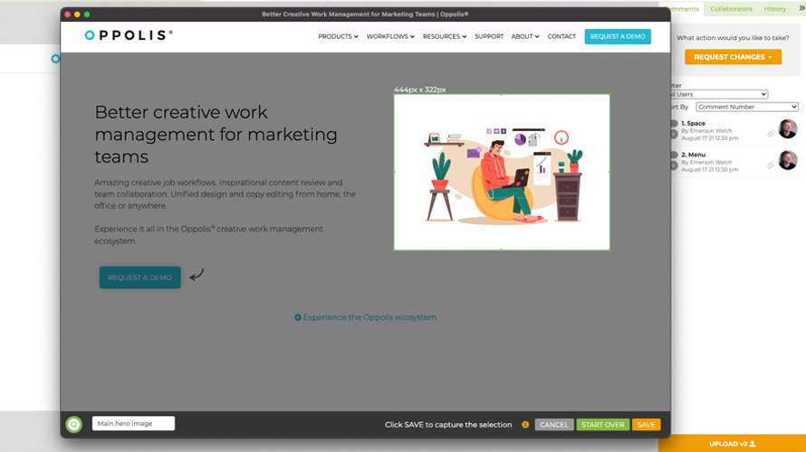Expand the Workflows menu
Image resolution: width=806 pixels, height=452 pixels.
point(390,37)
